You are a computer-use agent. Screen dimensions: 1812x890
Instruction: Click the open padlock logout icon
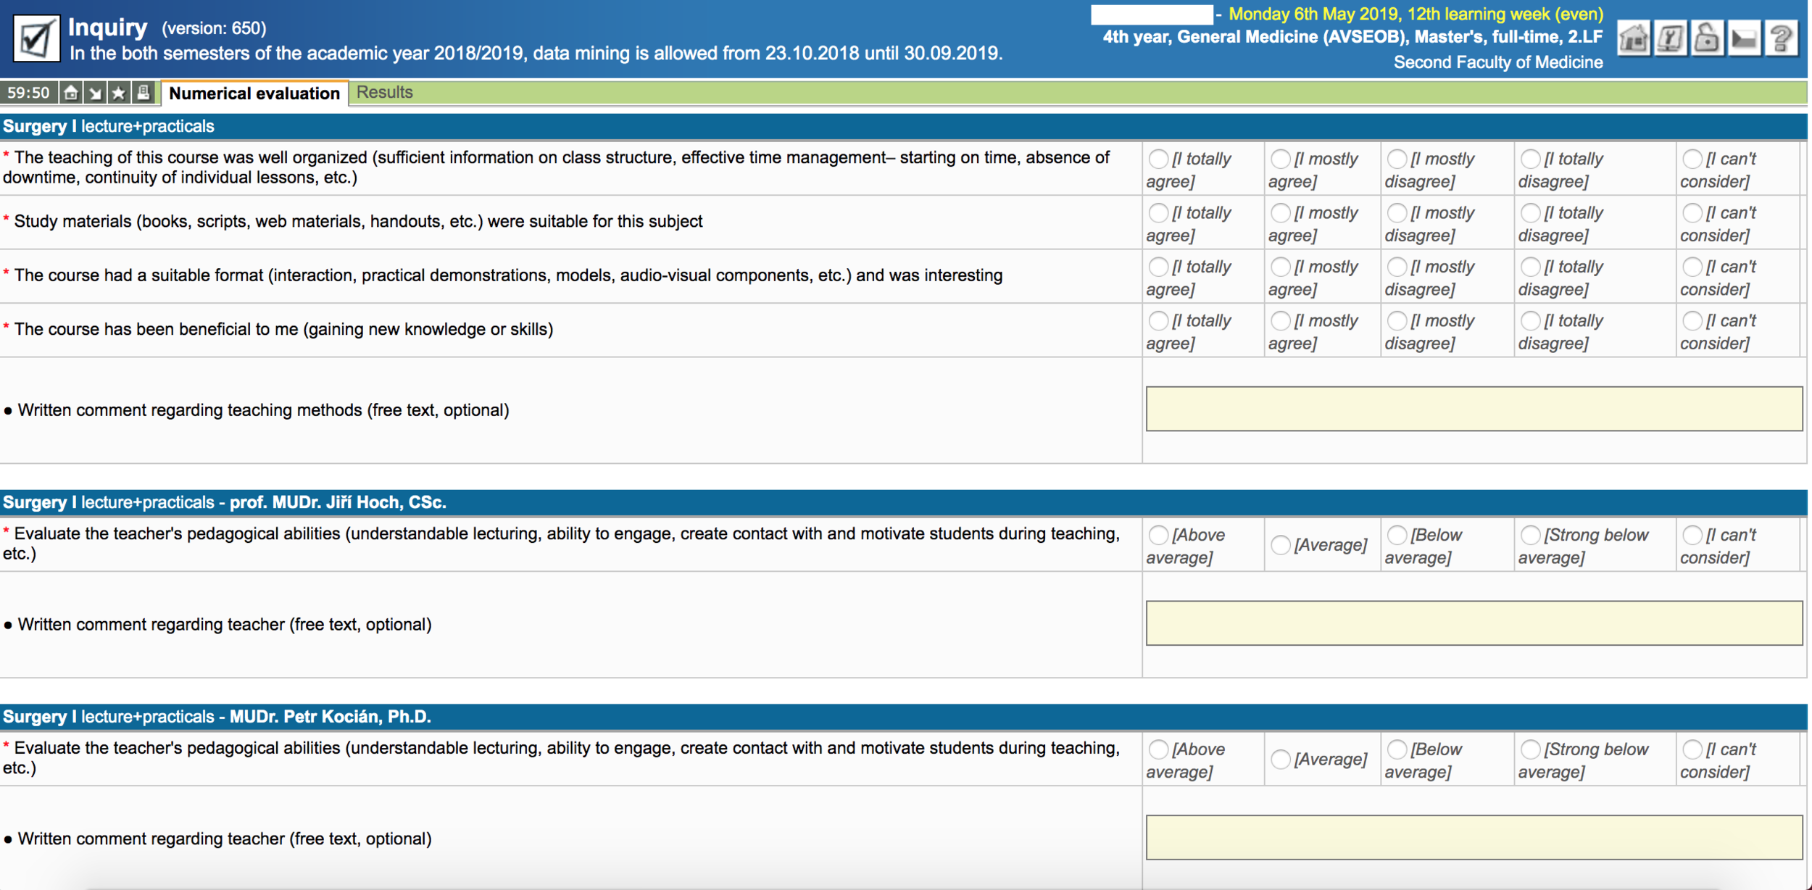coord(1707,38)
